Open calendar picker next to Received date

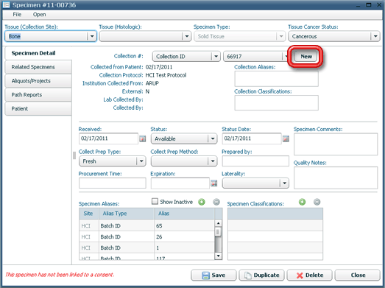142,138
